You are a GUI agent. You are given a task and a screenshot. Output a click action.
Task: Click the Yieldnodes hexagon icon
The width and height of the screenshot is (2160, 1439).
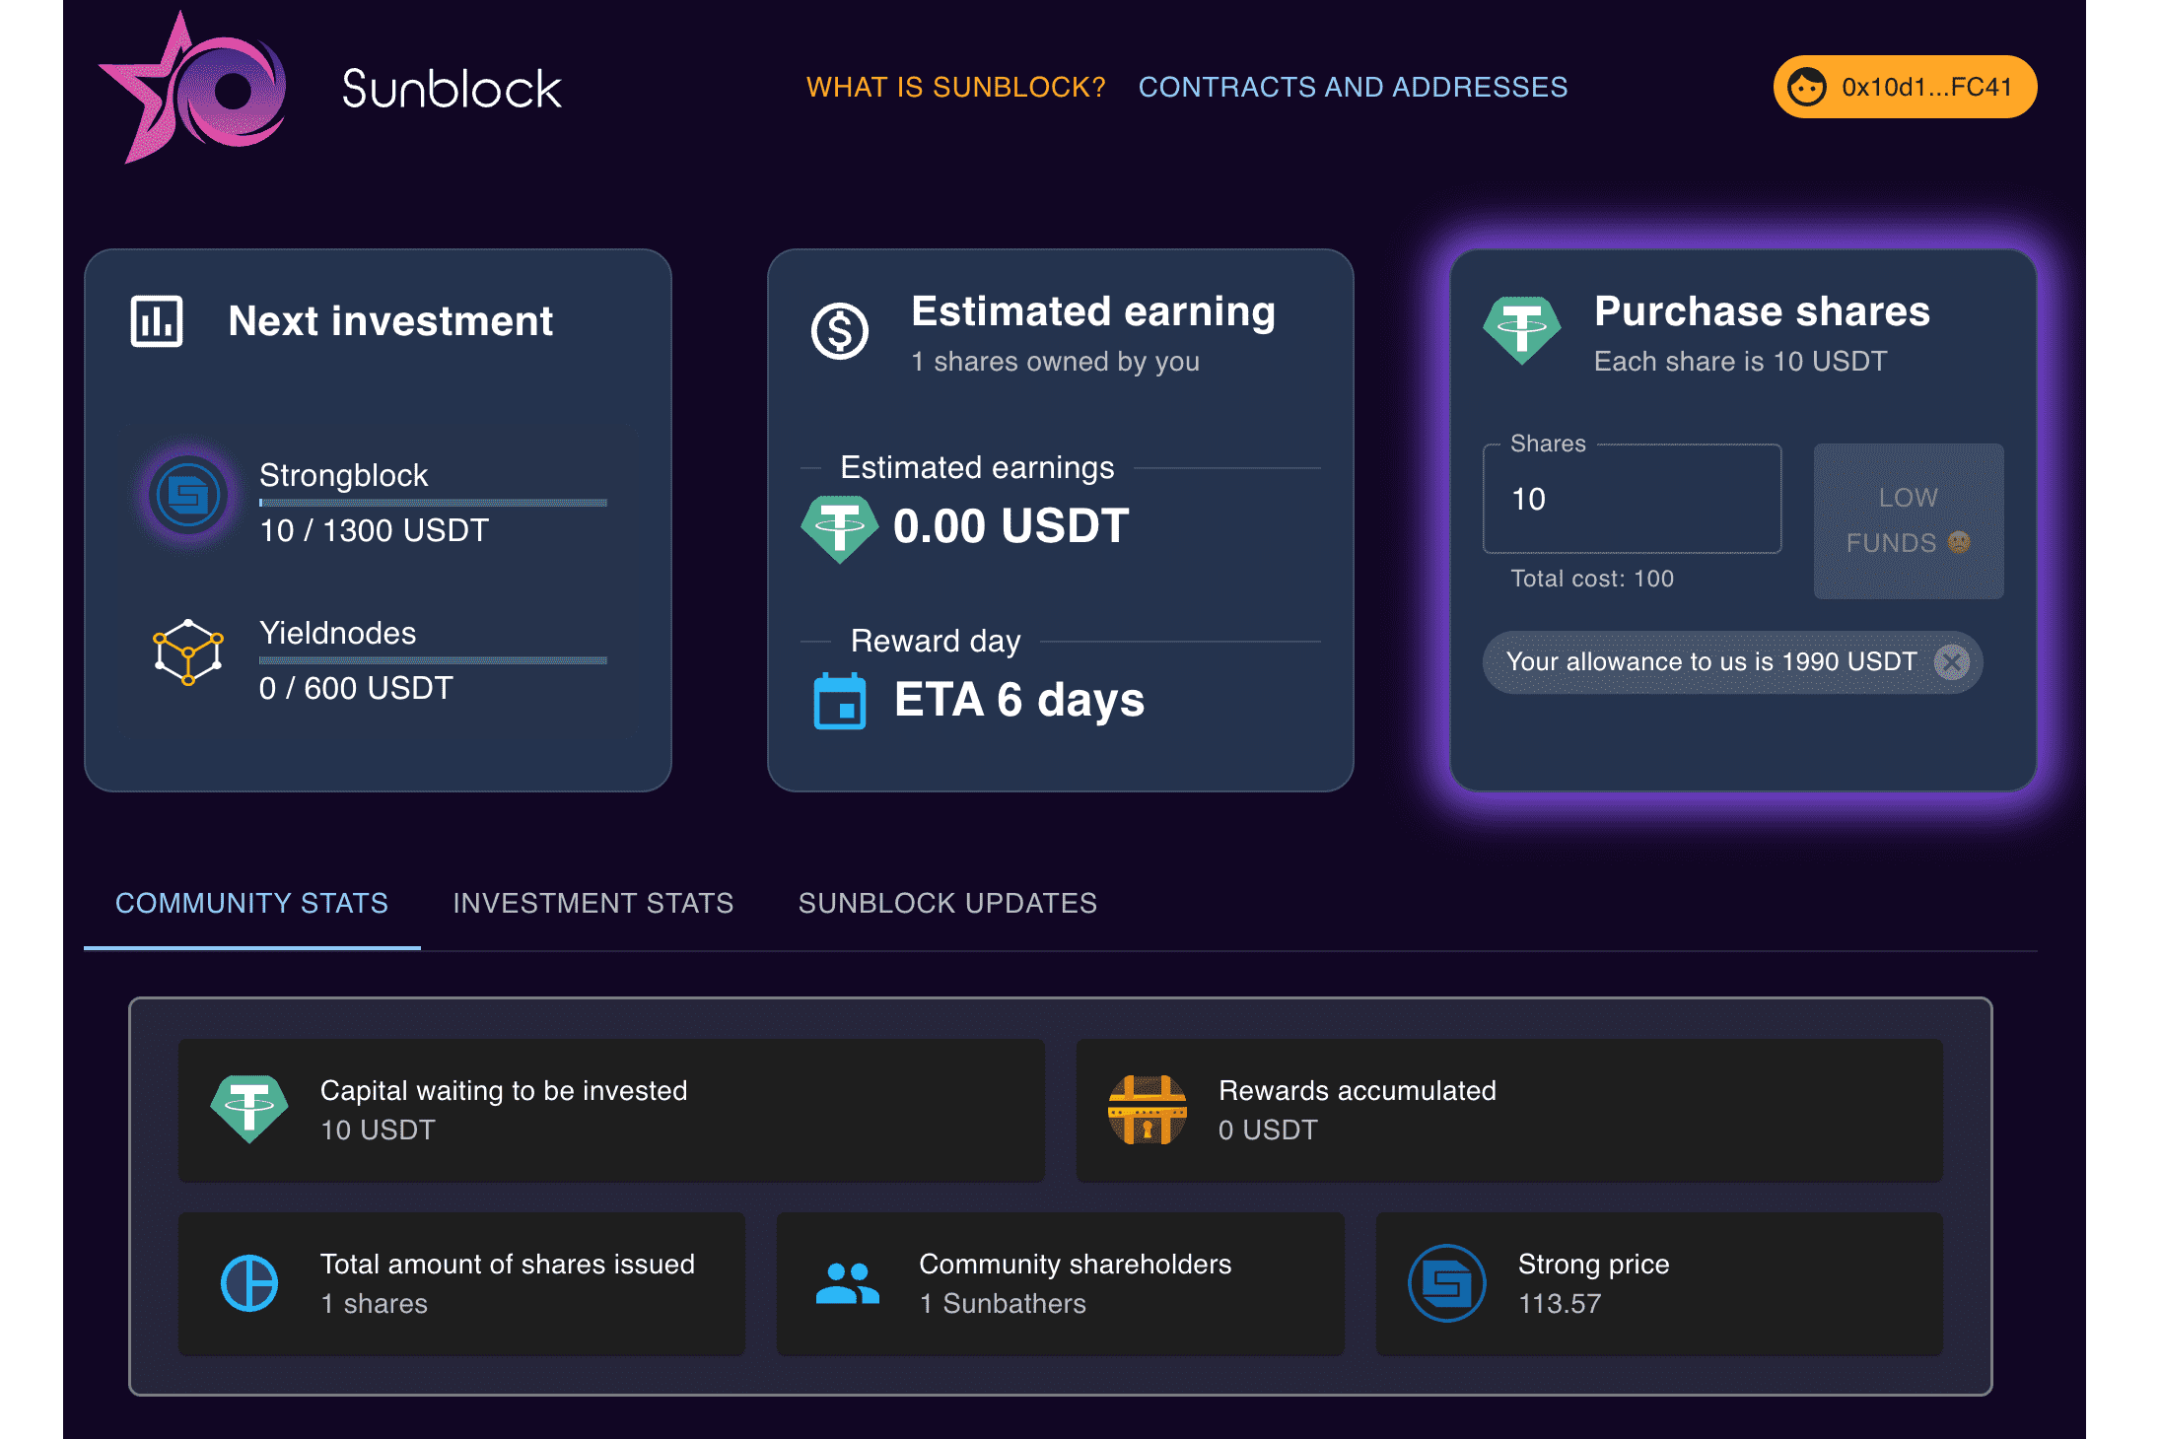(186, 652)
